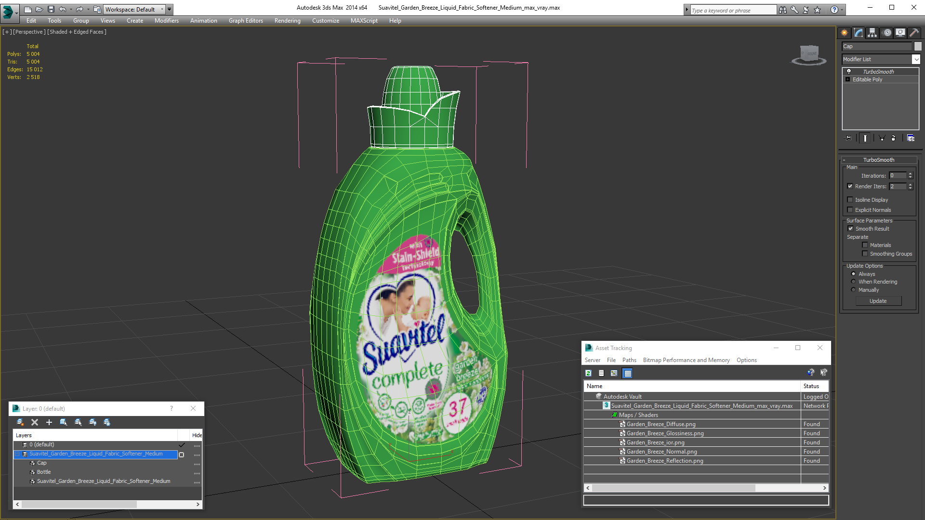Open Configure Modifier Sets icon
Image resolution: width=925 pixels, height=520 pixels.
coord(911,138)
